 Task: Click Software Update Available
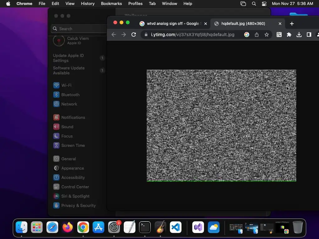(x=79, y=70)
